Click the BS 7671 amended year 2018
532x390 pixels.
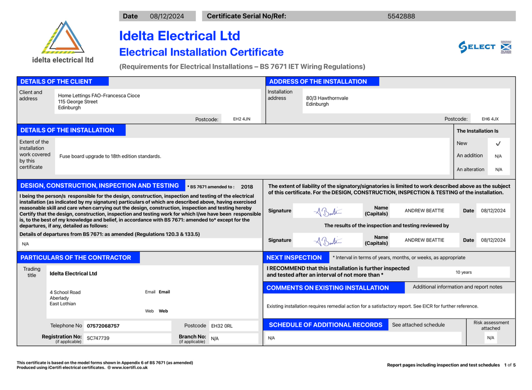tap(247, 187)
